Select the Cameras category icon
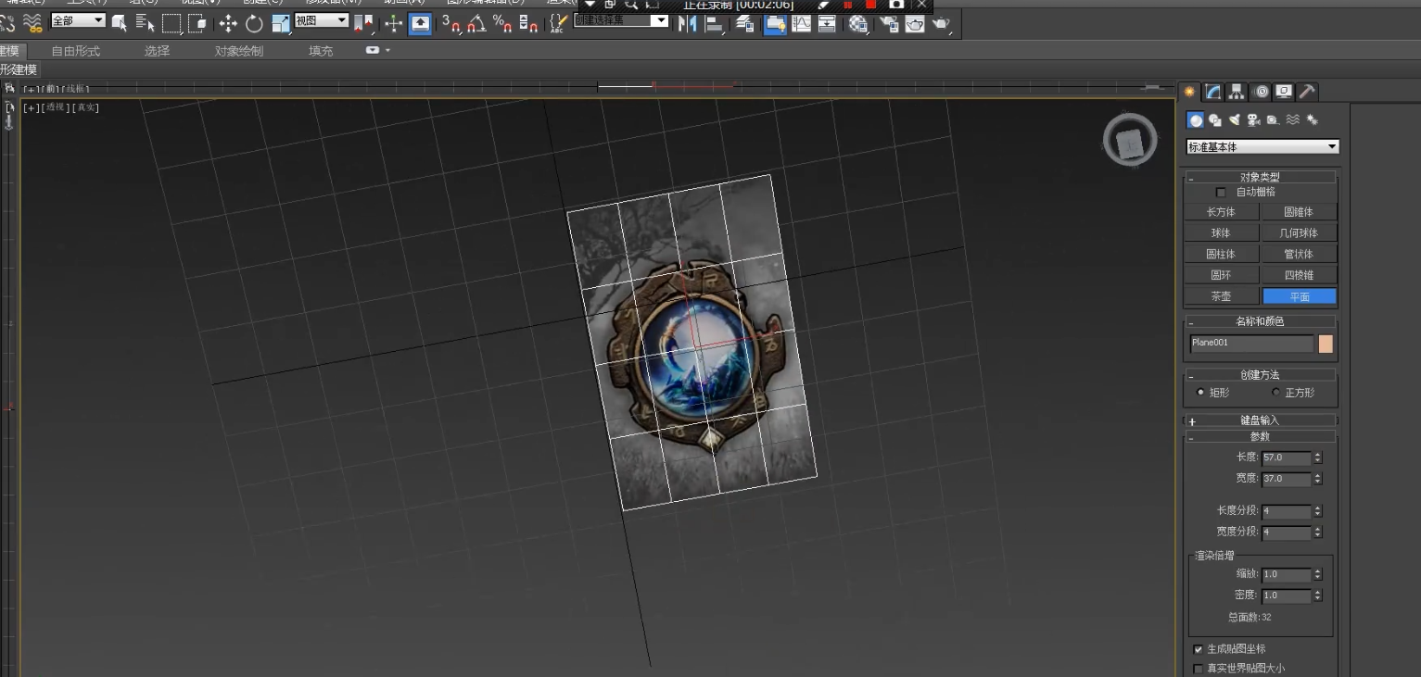Screen dimensions: 1421x677 click(x=1254, y=120)
